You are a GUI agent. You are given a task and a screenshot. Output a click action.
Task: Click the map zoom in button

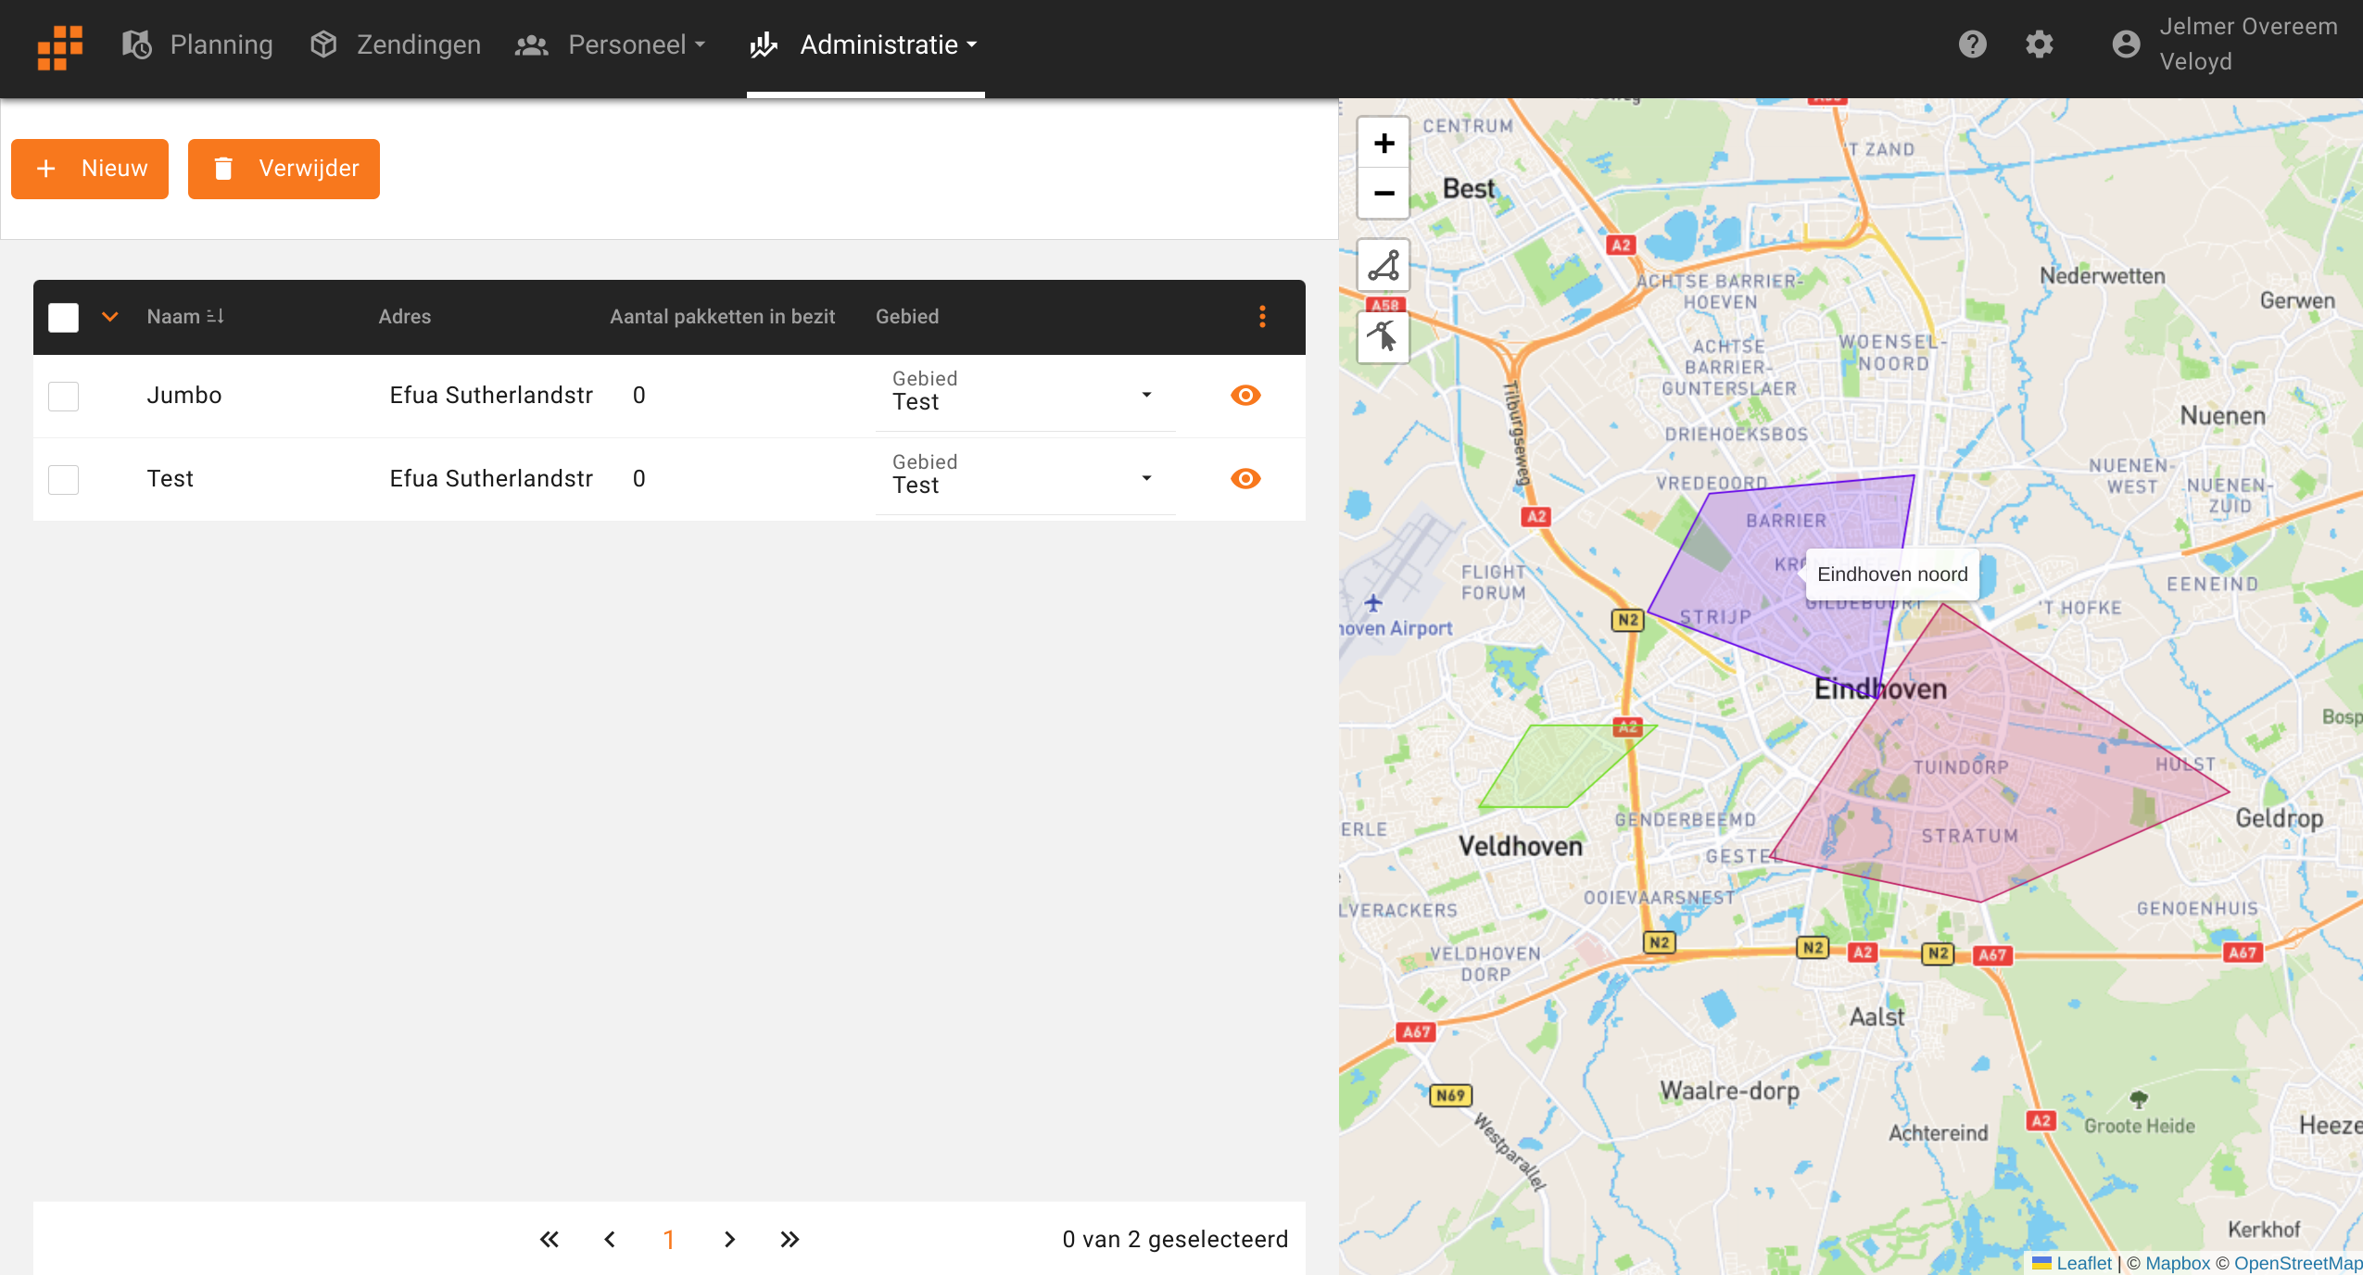[1384, 144]
